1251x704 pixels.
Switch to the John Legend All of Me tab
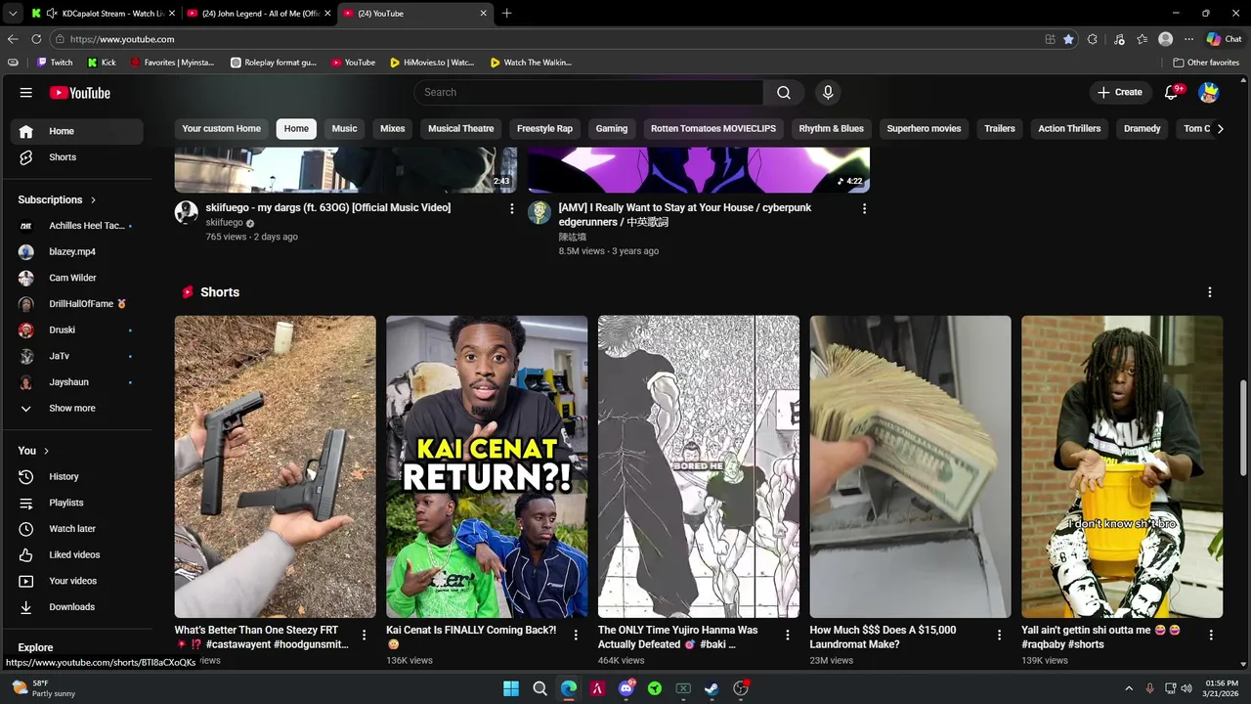258,14
